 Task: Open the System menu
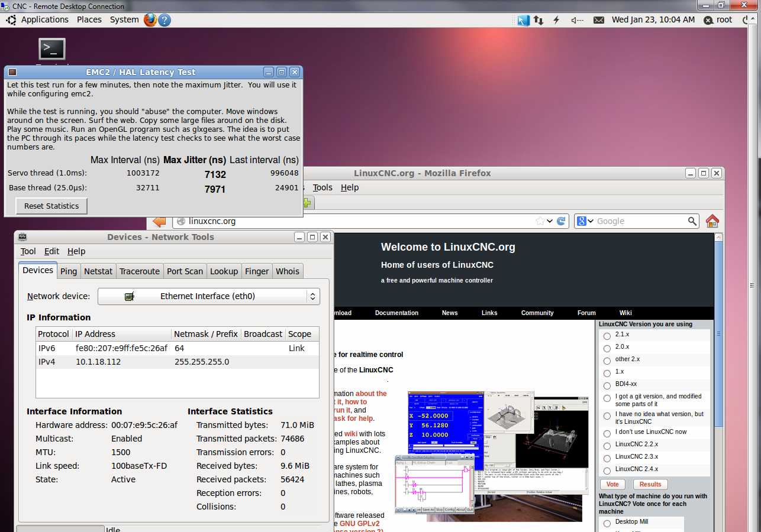click(x=124, y=20)
